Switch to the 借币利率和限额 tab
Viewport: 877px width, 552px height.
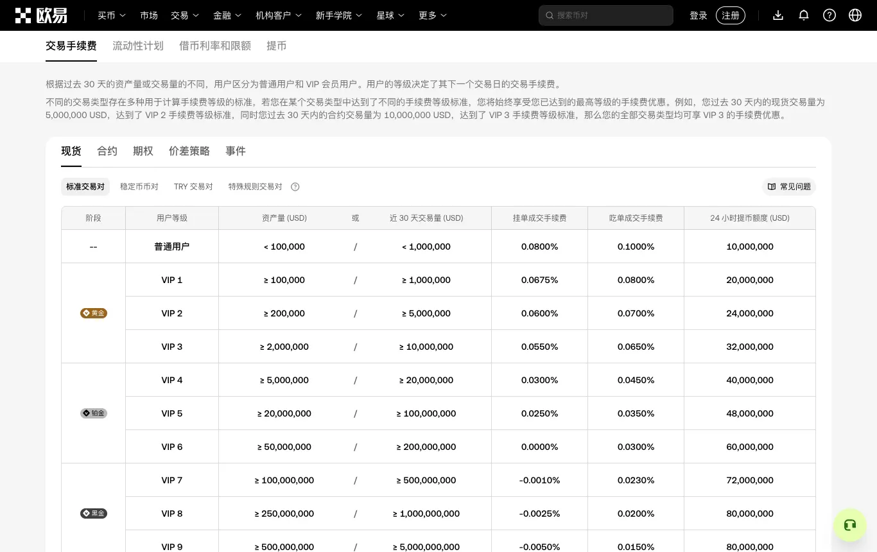click(x=215, y=46)
